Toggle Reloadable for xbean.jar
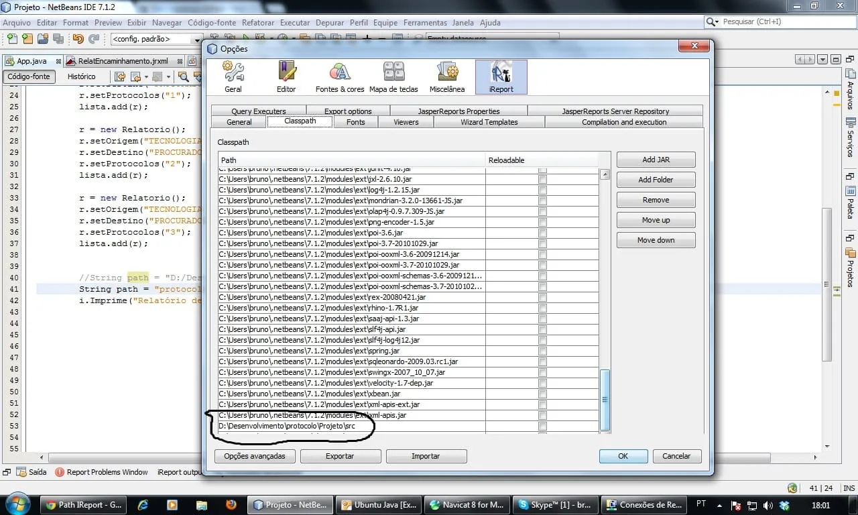This screenshot has height=515, width=858. pos(542,394)
